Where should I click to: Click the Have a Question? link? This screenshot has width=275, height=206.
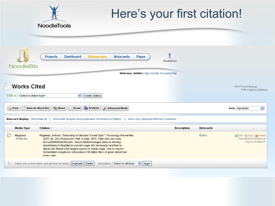tap(256, 142)
